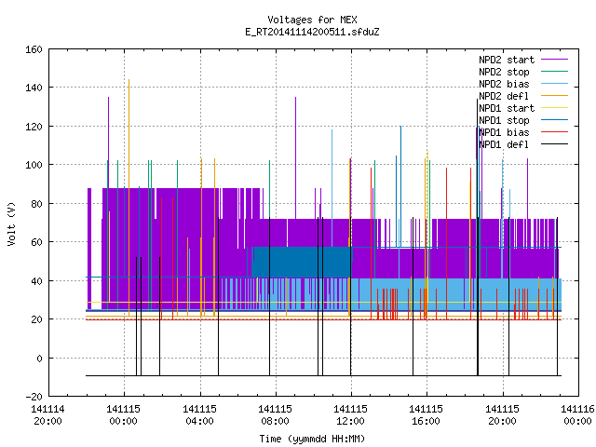Click the 141115 12:00 x-axis tick label
Image resolution: width=596 pixels, height=447 pixels.
click(350, 415)
